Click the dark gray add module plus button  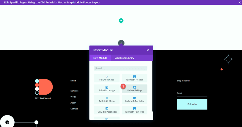click(x=121, y=43)
